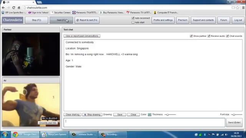Image resolution: width=246 pixels, height=138 pixels.
Task: Open the browser home page icon
Action: pos(19,8)
